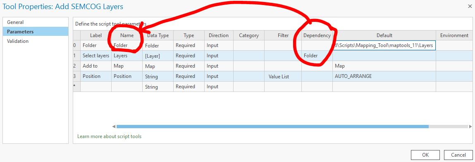Close the Tool Properties dialog

pyautogui.click(x=470, y=6)
